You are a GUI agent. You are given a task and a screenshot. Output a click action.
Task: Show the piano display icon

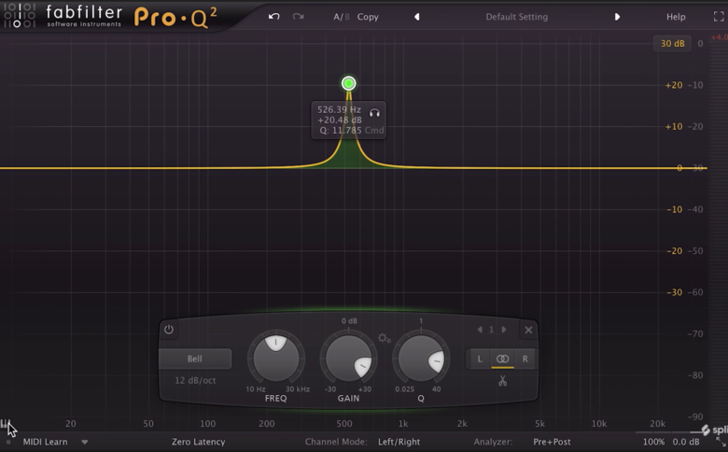(5, 424)
